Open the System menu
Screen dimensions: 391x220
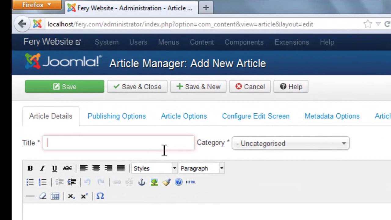(x=107, y=42)
